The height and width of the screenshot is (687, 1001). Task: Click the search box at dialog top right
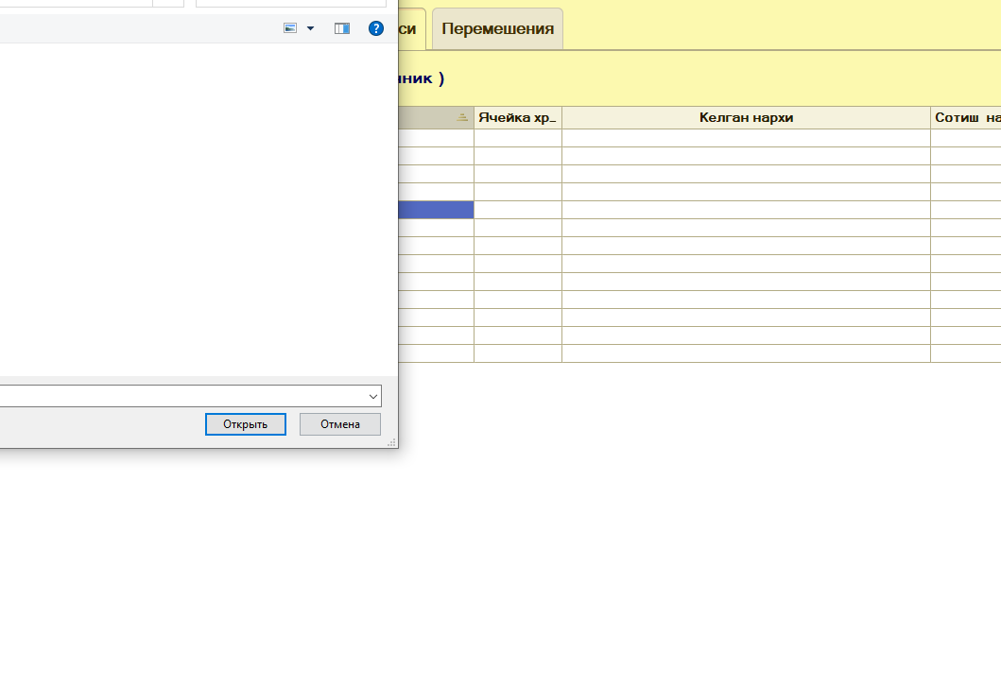tap(290, 3)
